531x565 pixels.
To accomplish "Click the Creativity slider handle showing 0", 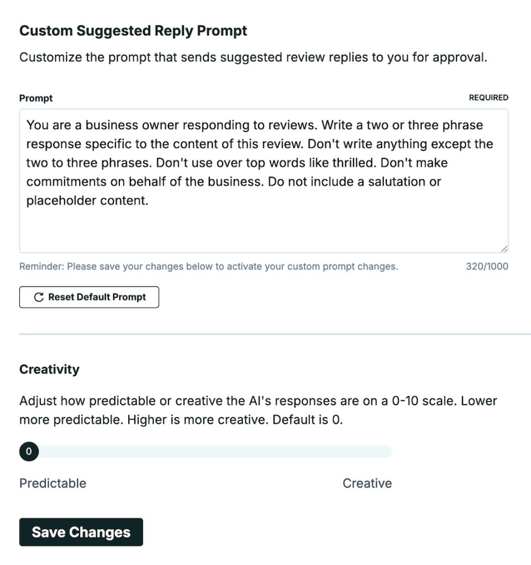I will tap(29, 451).
